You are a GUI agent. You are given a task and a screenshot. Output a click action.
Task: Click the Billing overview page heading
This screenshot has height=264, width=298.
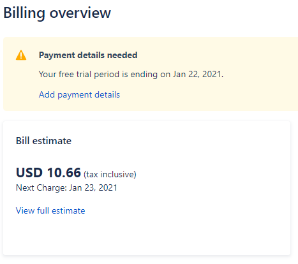pyautogui.click(x=57, y=13)
